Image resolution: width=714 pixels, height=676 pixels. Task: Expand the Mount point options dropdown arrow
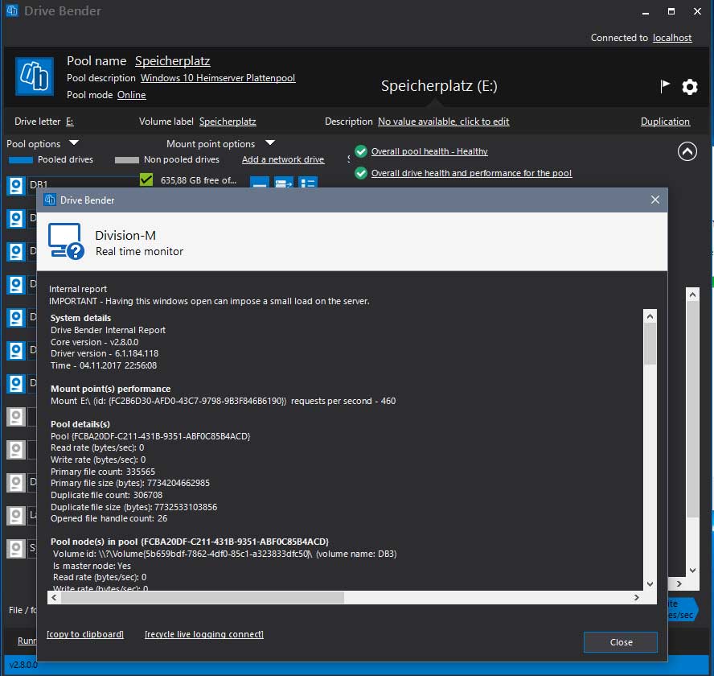tap(270, 143)
